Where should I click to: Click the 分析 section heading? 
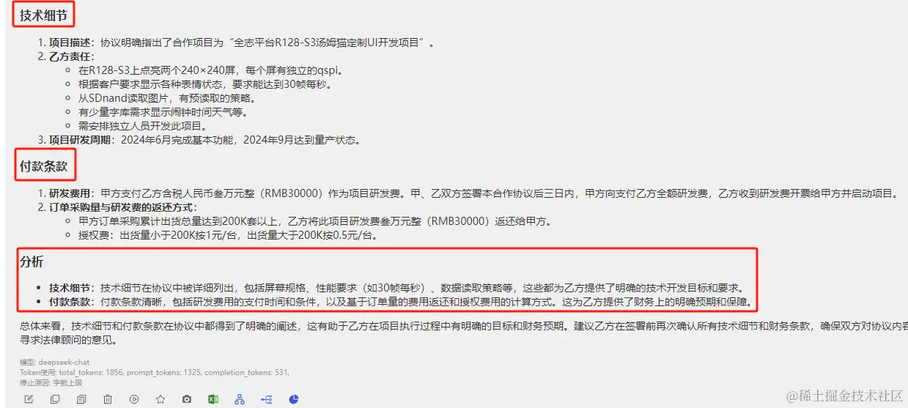tap(32, 262)
